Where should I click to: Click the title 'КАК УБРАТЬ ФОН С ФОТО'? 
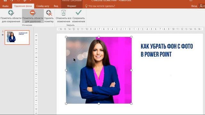(167, 46)
